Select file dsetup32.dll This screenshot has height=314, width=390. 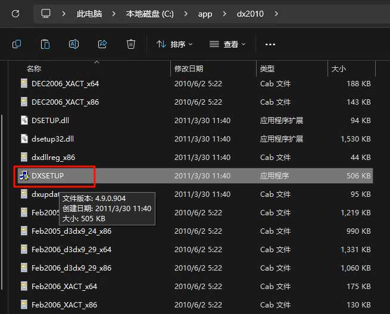pos(52,139)
